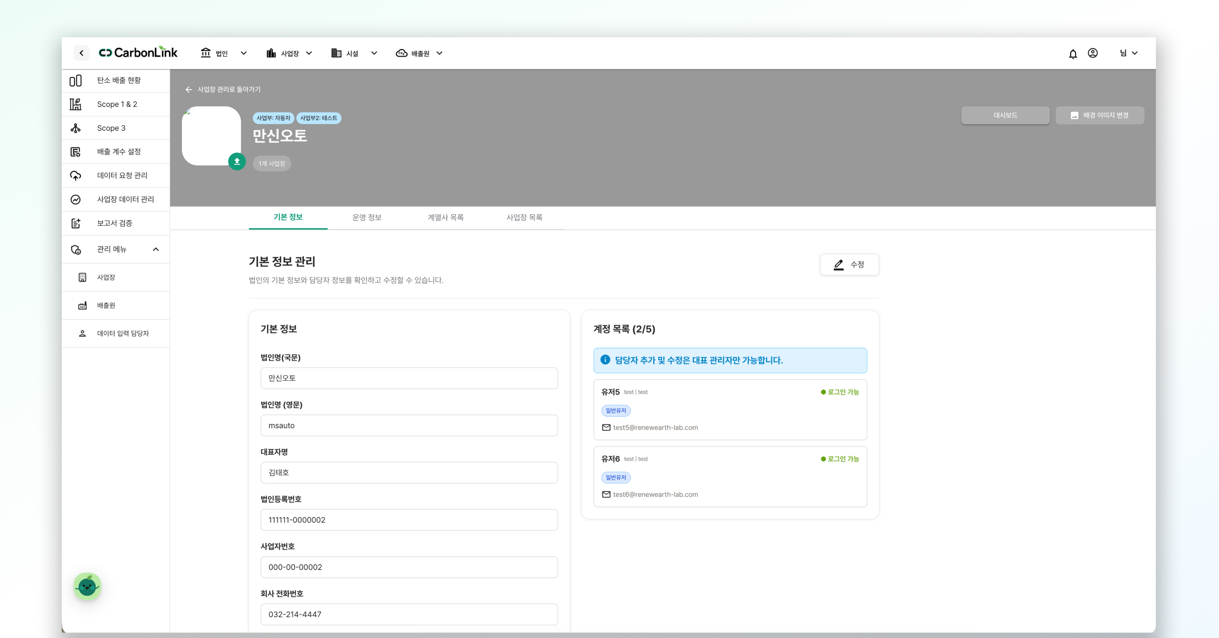Switch to the 사업장 목록 tab
This screenshot has height=638, width=1219.
(x=524, y=217)
